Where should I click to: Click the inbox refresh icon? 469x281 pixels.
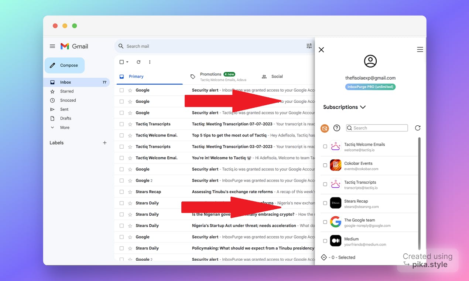(138, 62)
